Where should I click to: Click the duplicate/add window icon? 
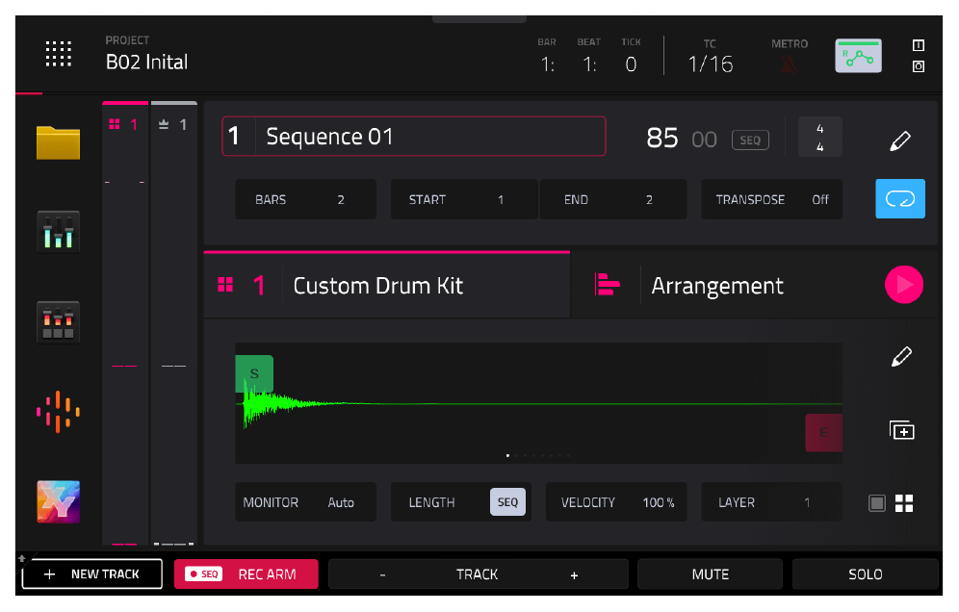point(901,430)
